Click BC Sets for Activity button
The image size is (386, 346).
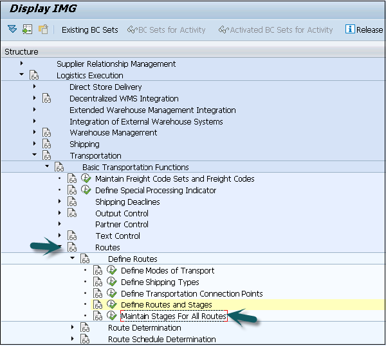click(167, 30)
